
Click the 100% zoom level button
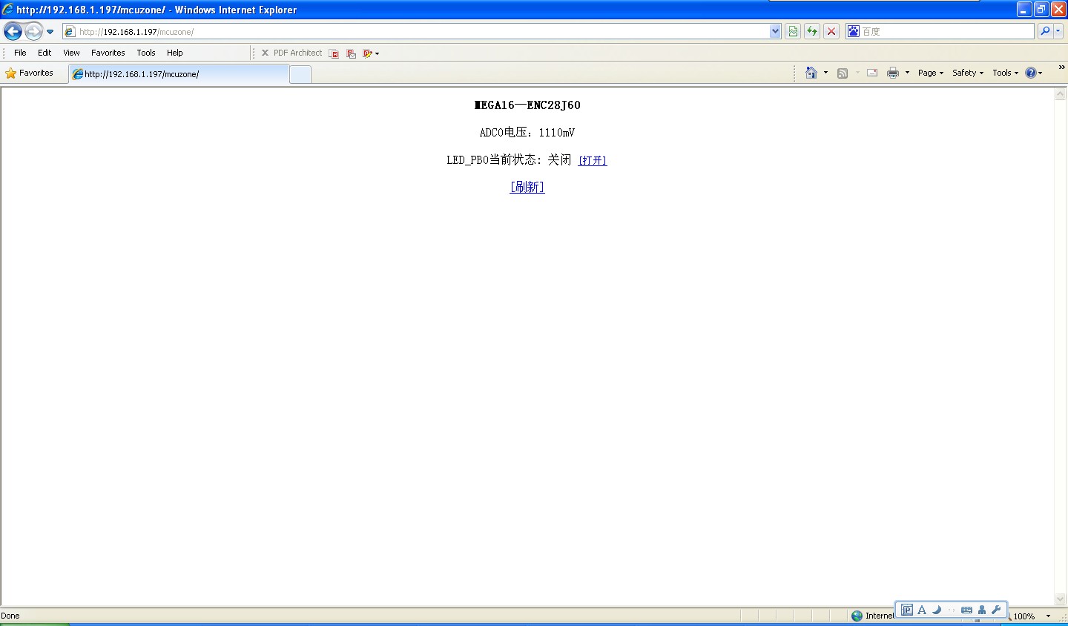point(1024,616)
